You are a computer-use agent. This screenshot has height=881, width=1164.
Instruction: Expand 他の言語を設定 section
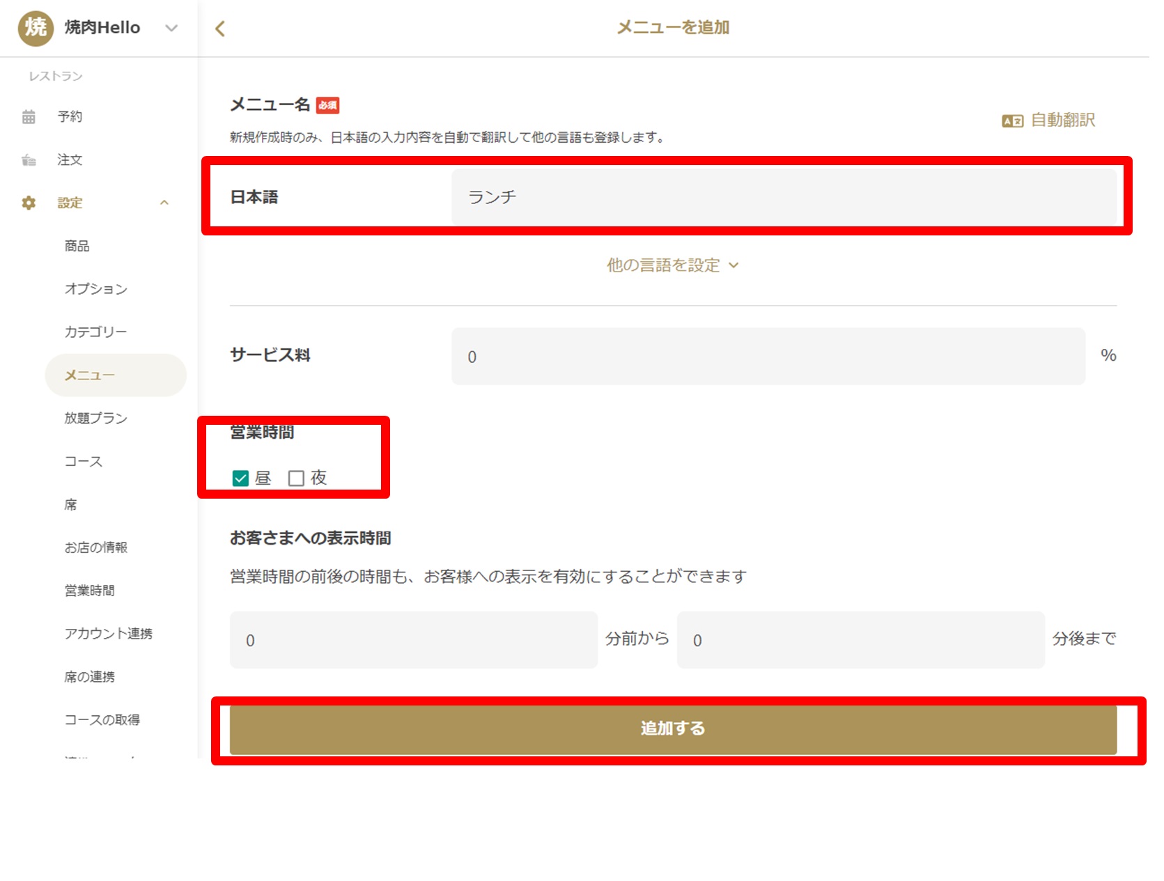[672, 265]
